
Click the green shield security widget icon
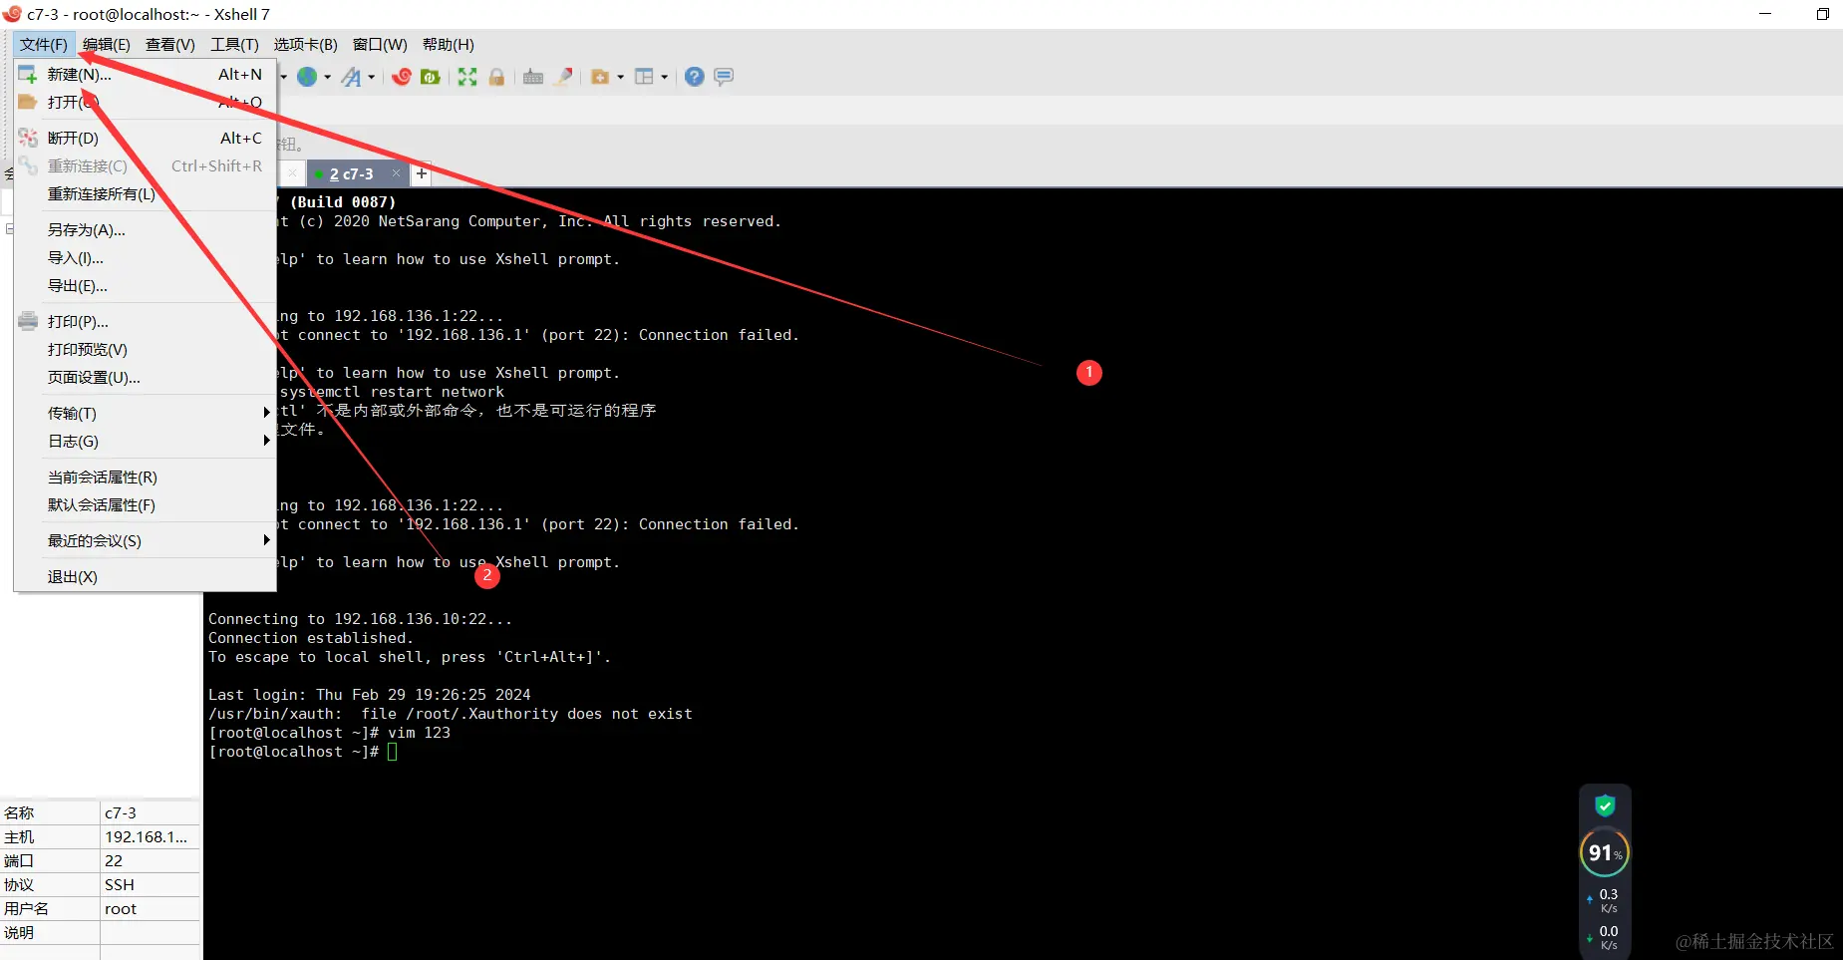pos(1605,805)
